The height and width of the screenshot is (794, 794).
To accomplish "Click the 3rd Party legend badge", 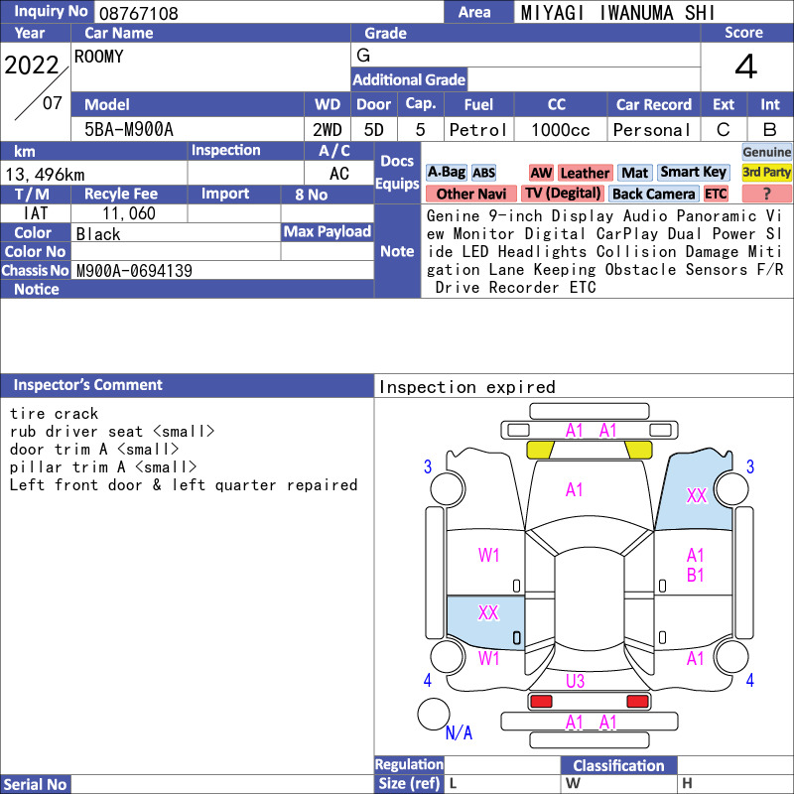I will tap(766, 172).
